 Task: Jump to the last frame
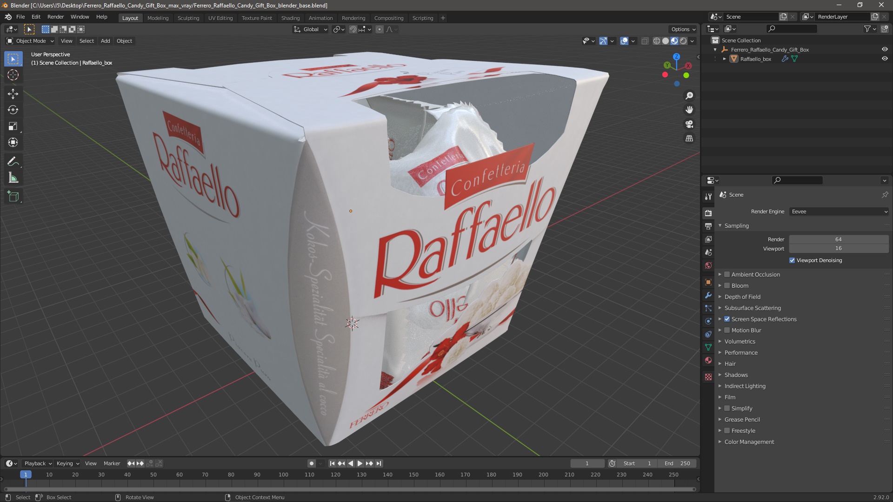379,463
